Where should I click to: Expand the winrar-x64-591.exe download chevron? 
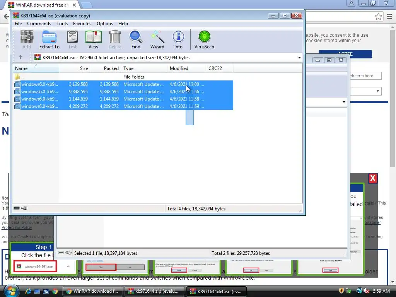point(68,266)
